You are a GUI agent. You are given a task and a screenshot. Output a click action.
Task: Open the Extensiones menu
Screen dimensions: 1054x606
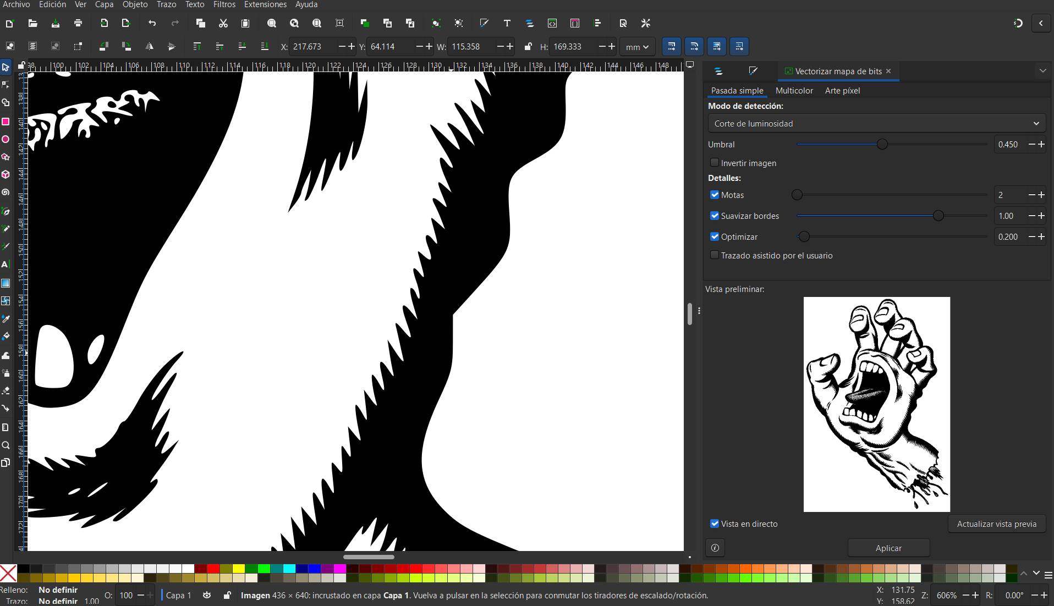point(265,4)
